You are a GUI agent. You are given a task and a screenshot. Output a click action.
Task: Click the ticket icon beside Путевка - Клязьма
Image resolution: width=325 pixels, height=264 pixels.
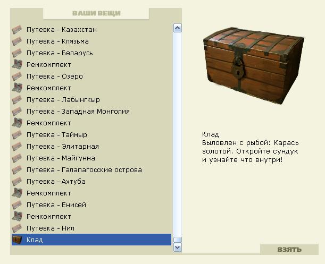click(x=17, y=41)
